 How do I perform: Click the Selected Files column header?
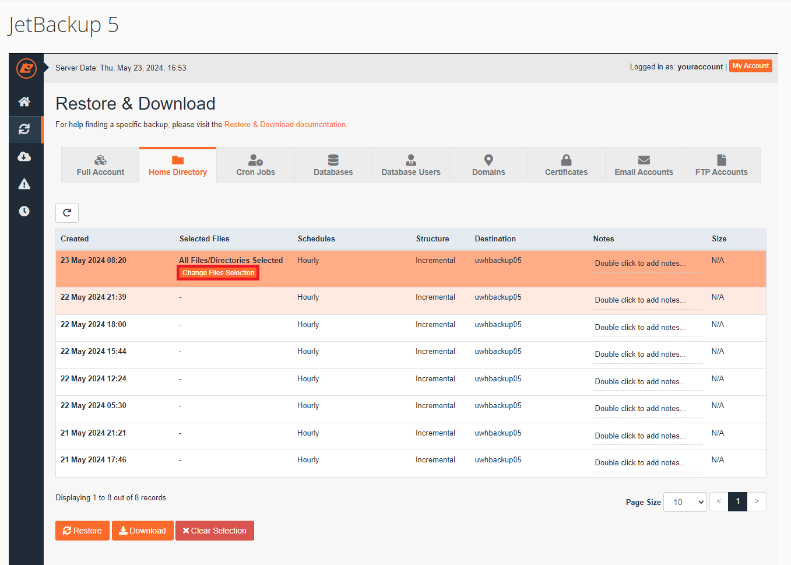(205, 238)
